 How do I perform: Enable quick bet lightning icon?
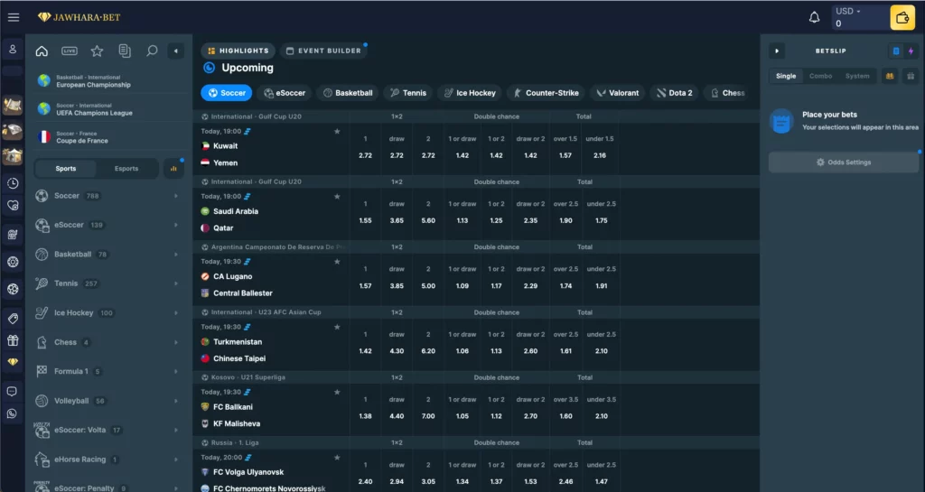coord(911,51)
